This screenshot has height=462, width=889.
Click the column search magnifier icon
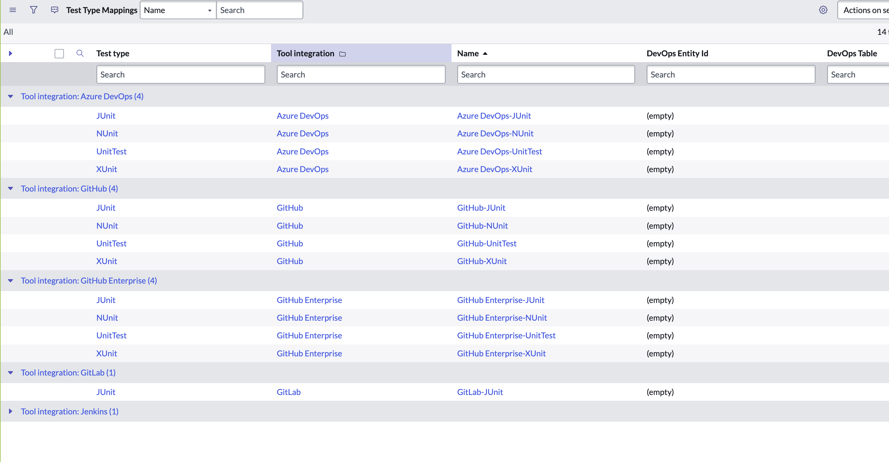[x=80, y=53]
